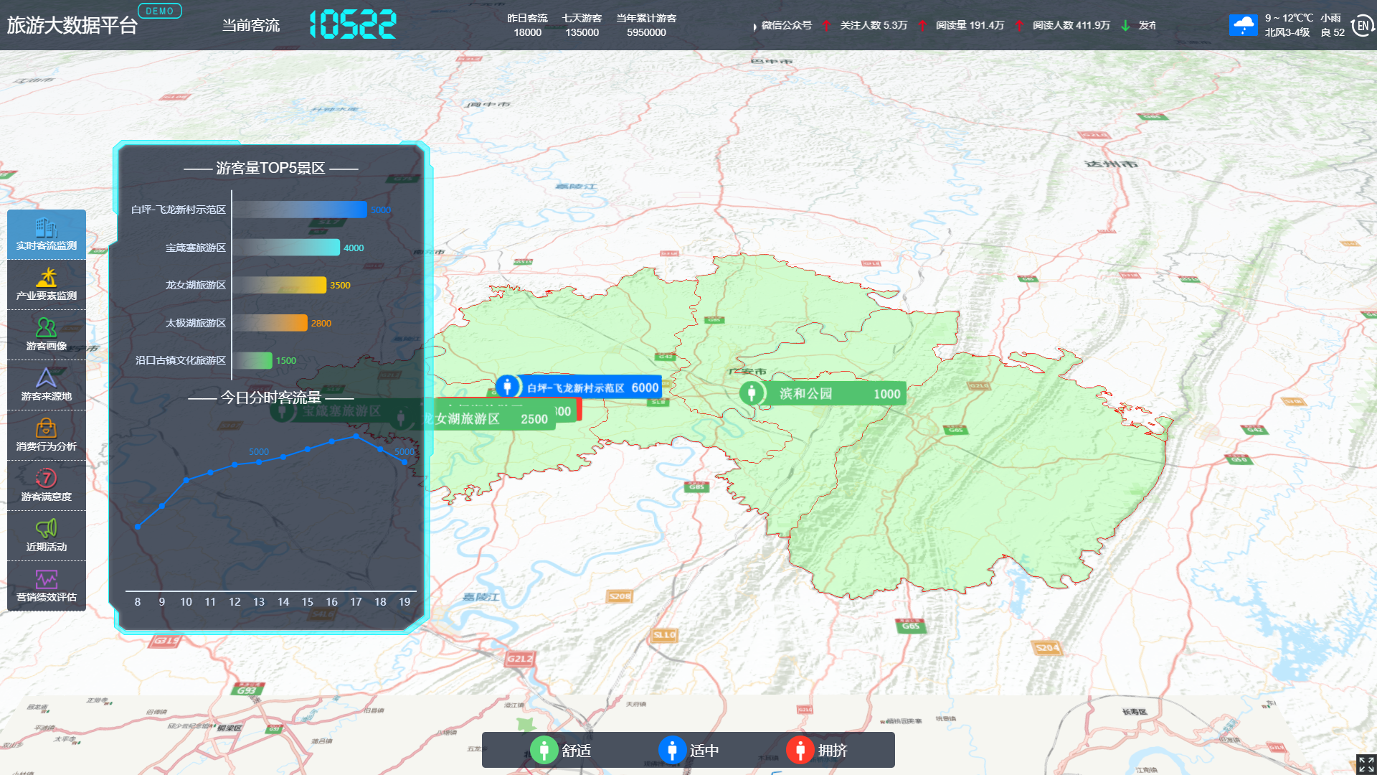Open the 营销绩效评估 chart icon
Viewport: 1377px width, 775px height.
click(x=46, y=579)
